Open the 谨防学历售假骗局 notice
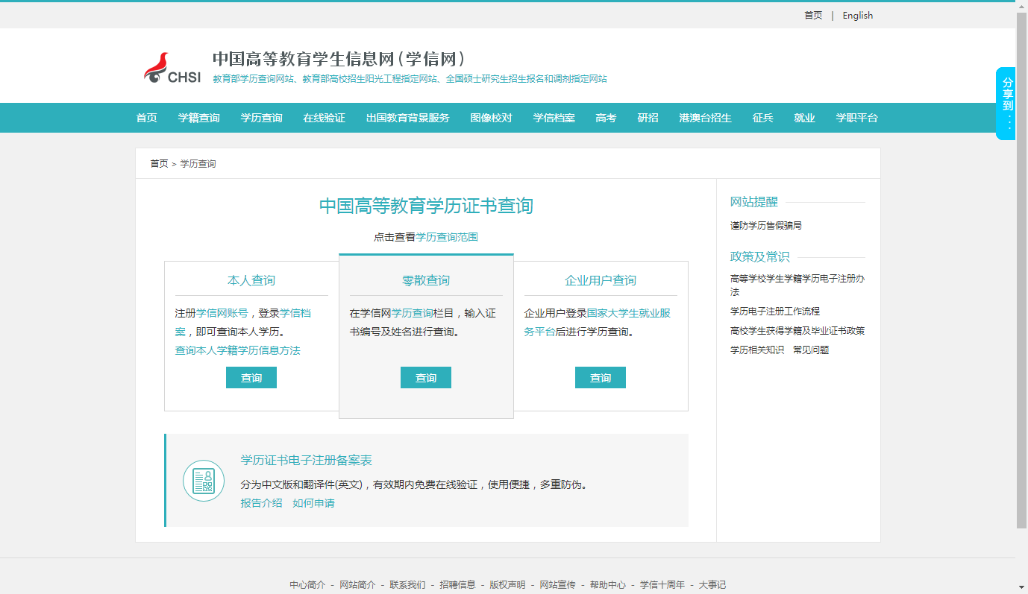 pyautogui.click(x=766, y=225)
